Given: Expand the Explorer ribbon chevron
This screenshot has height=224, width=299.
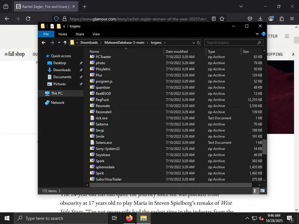Looking at the screenshot, I should tap(257, 34).
